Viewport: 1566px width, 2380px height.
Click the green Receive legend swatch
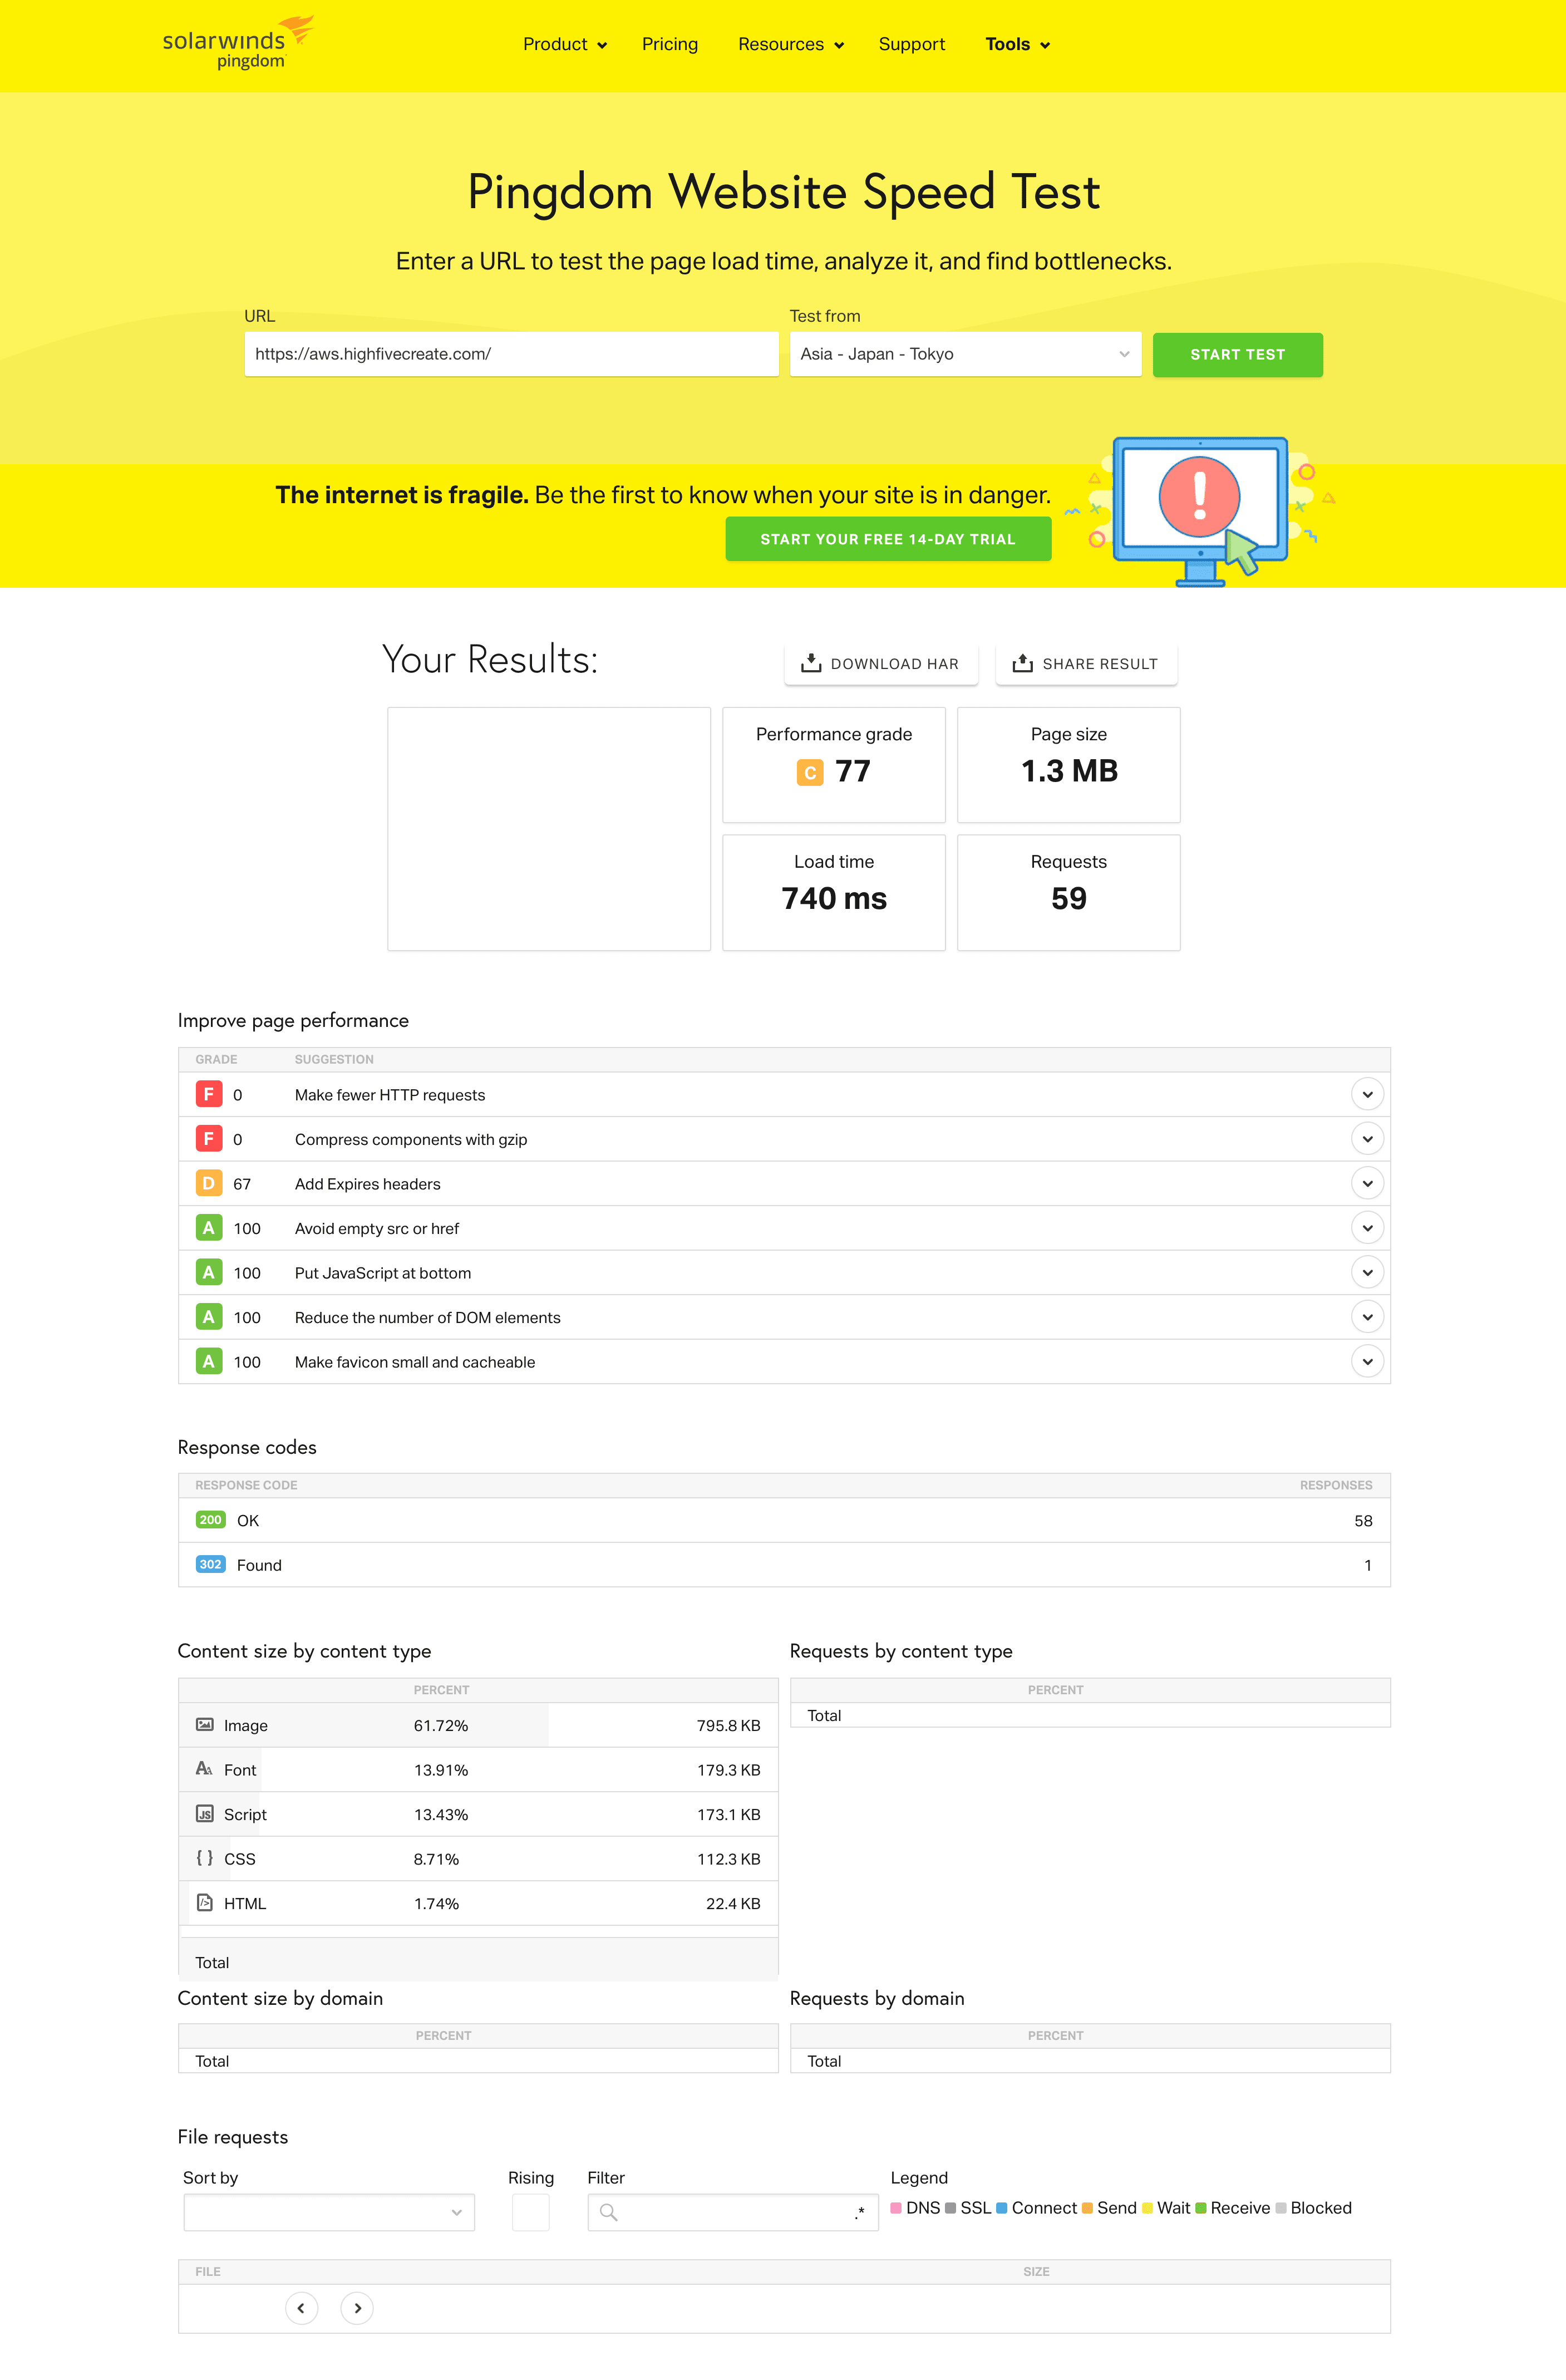point(1201,2207)
